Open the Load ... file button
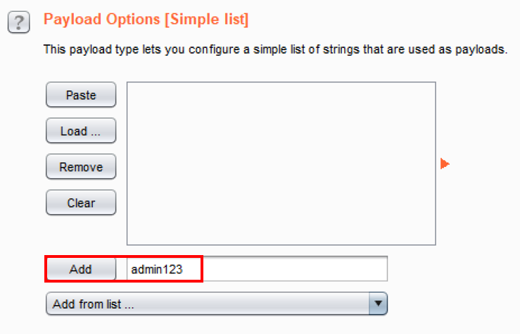 pos(81,131)
